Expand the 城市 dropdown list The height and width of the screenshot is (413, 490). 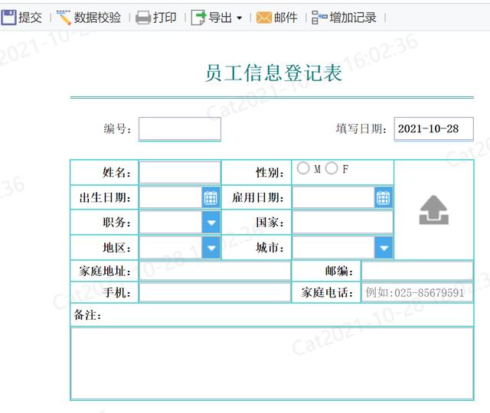point(384,248)
